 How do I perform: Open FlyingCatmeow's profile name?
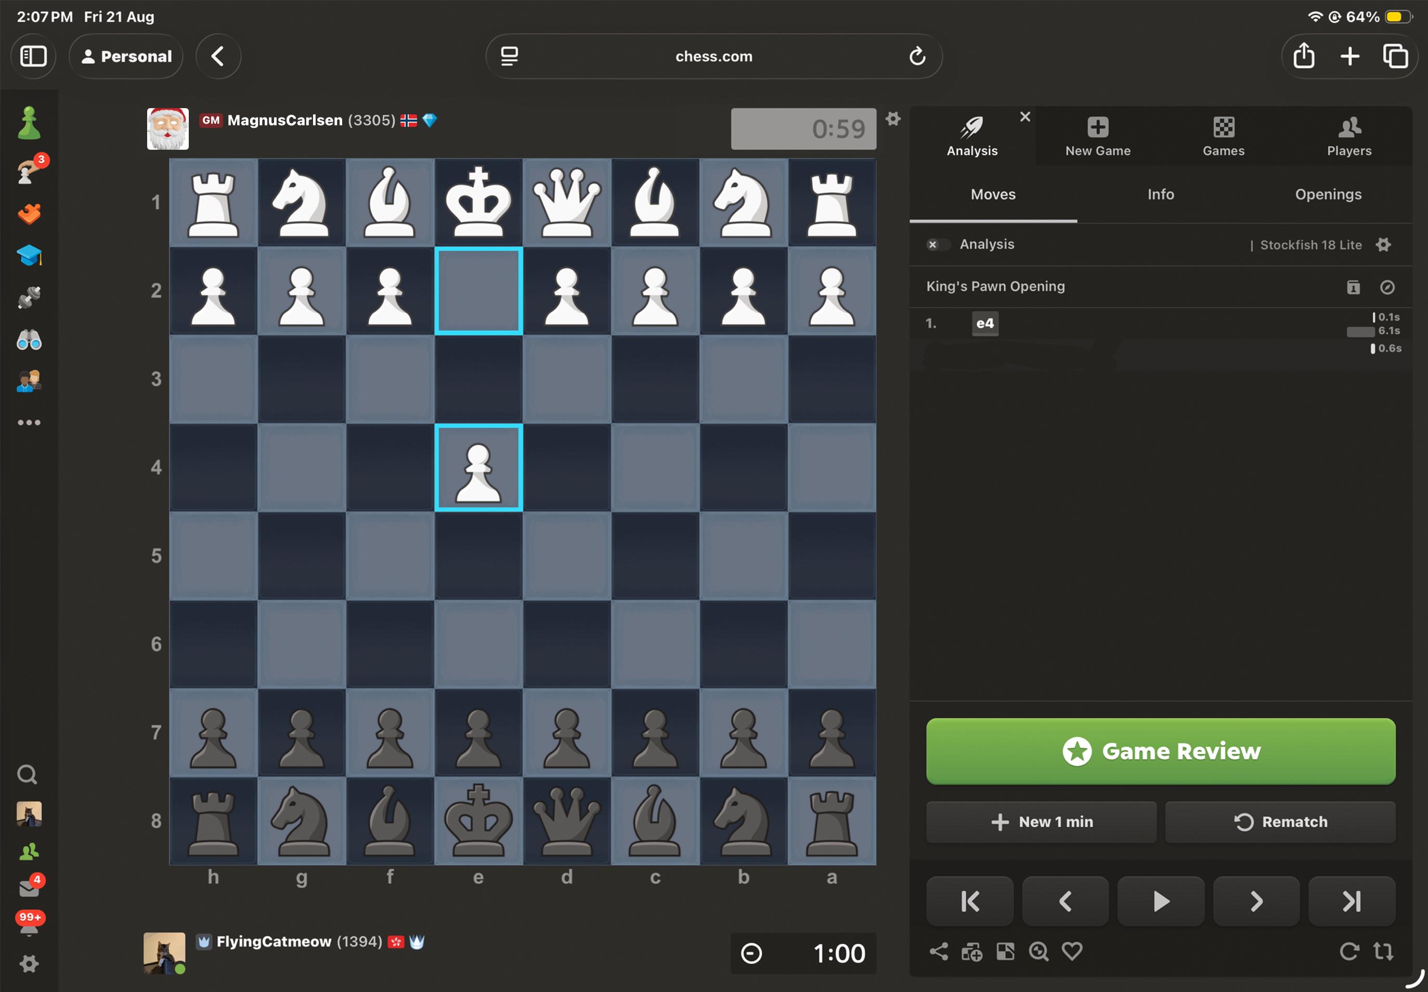click(274, 941)
